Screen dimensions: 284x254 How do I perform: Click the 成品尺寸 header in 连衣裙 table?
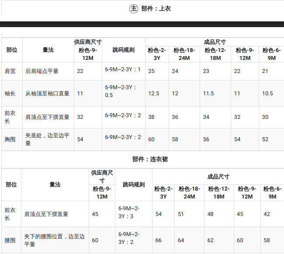(218, 177)
